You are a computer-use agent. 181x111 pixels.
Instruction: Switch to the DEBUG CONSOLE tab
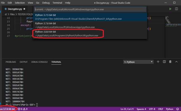(39, 62)
